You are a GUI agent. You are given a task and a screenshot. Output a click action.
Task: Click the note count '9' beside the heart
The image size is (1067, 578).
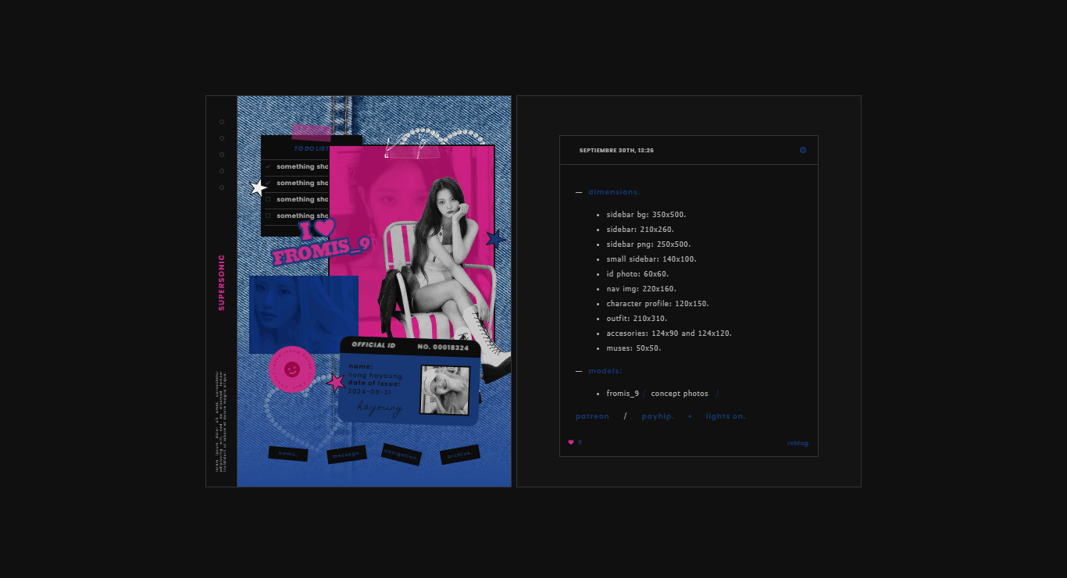(x=580, y=442)
